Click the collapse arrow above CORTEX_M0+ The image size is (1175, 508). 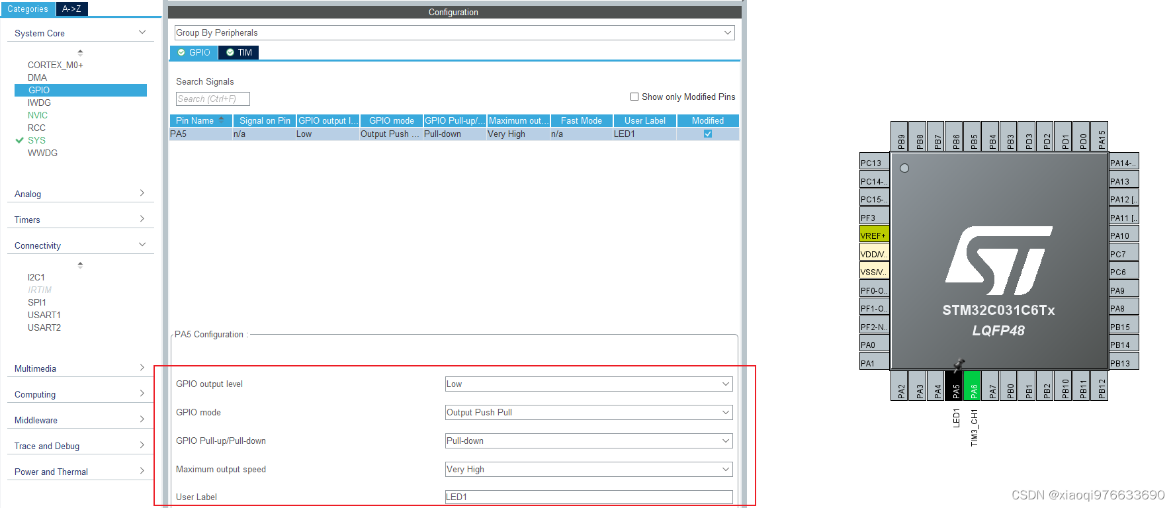pos(80,52)
